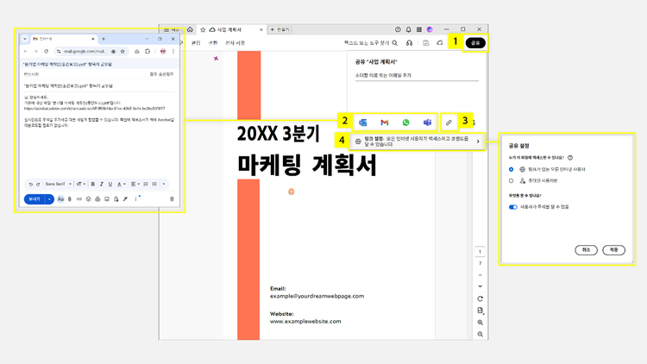The height and width of the screenshot is (364, 647).
Task: Open Sans Serif font dropdown in Gmail
Action: pyautogui.click(x=58, y=184)
